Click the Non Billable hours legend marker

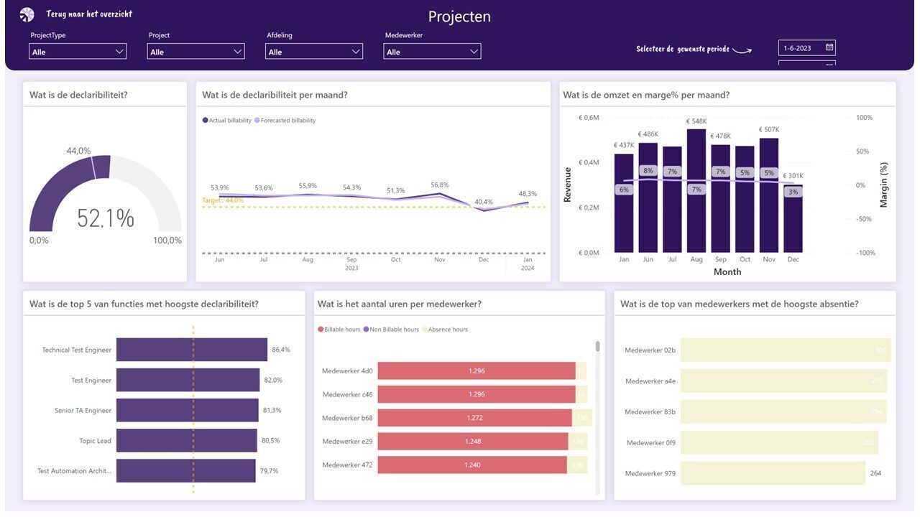(366, 330)
